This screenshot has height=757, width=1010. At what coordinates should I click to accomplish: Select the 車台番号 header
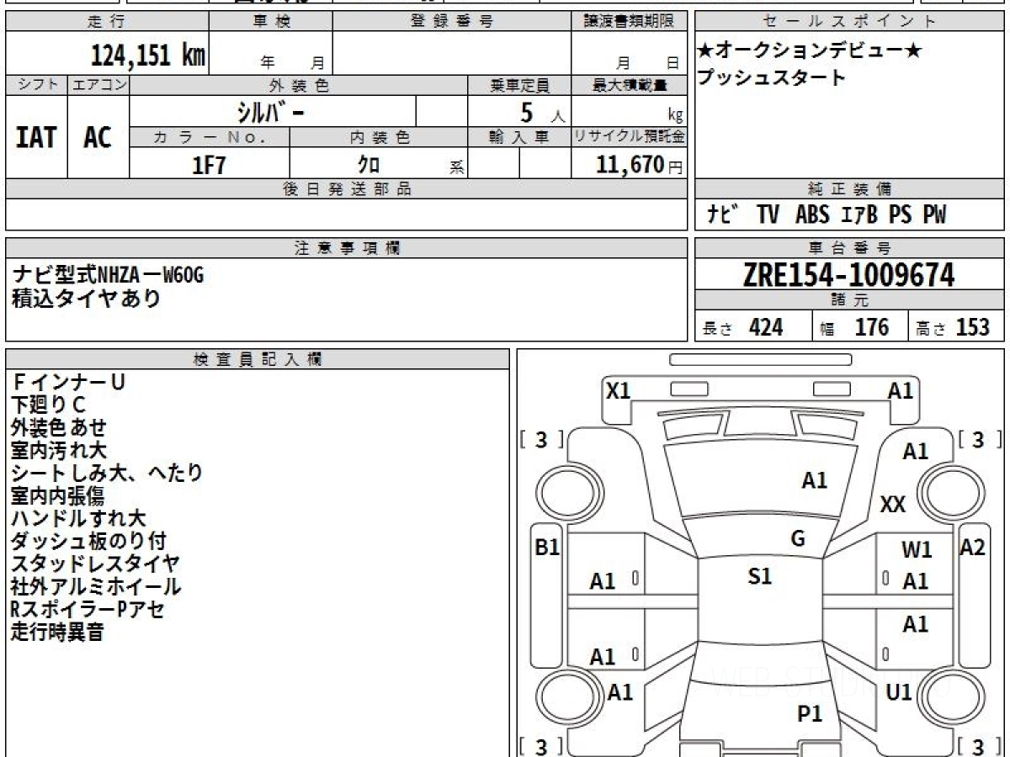pyautogui.click(x=850, y=248)
